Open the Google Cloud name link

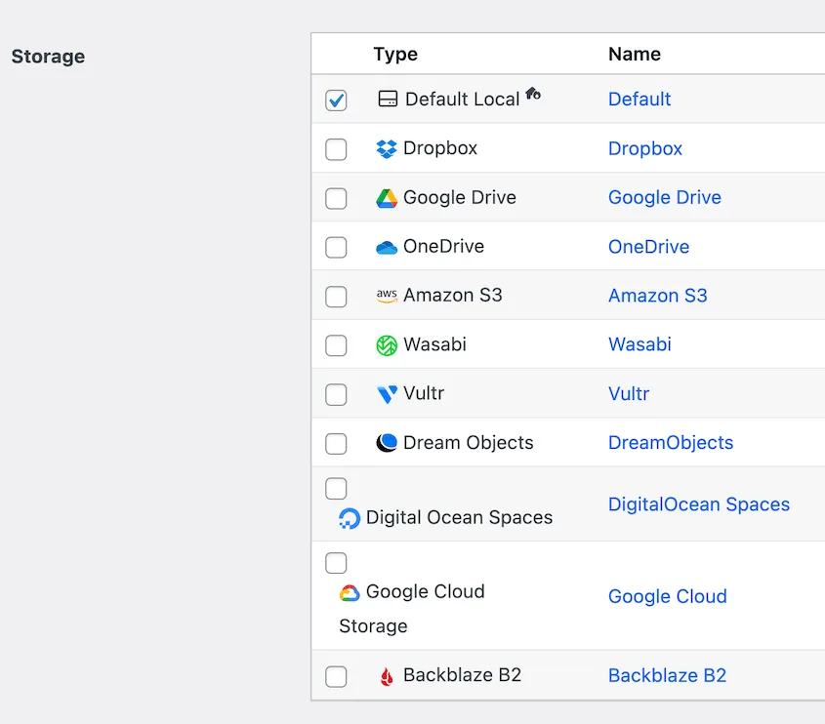668,596
